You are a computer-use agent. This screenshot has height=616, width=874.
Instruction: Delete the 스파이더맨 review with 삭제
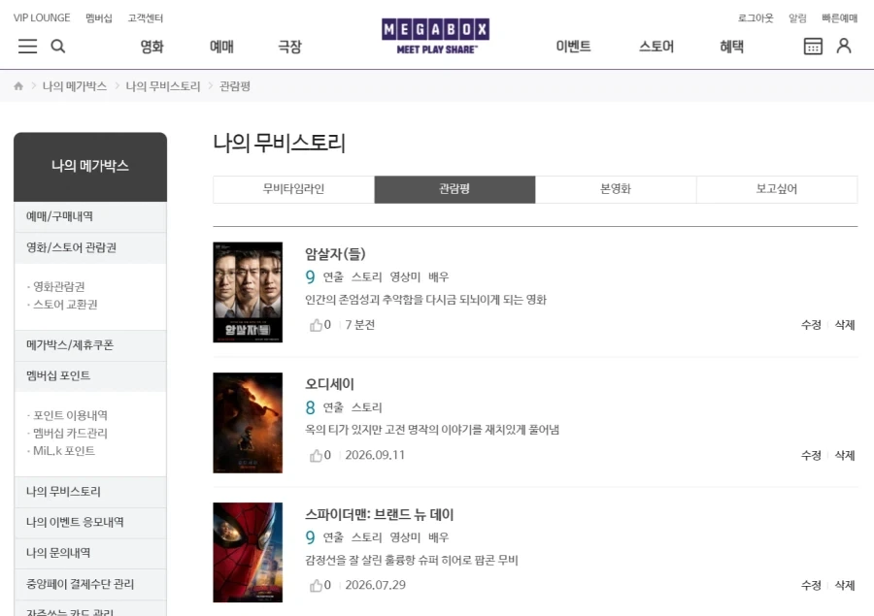pos(845,585)
